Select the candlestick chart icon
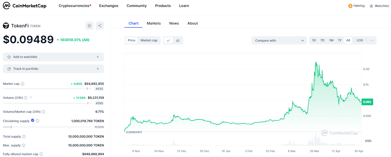391x157 pixels. click(x=178, y=41)
